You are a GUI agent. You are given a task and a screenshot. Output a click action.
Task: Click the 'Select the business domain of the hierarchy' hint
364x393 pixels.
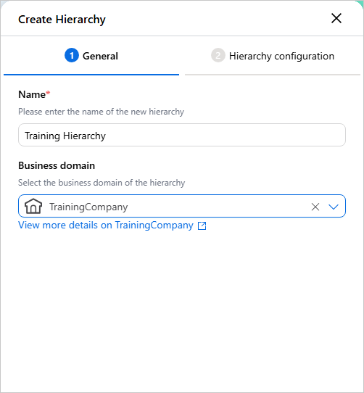pos(102,183)
